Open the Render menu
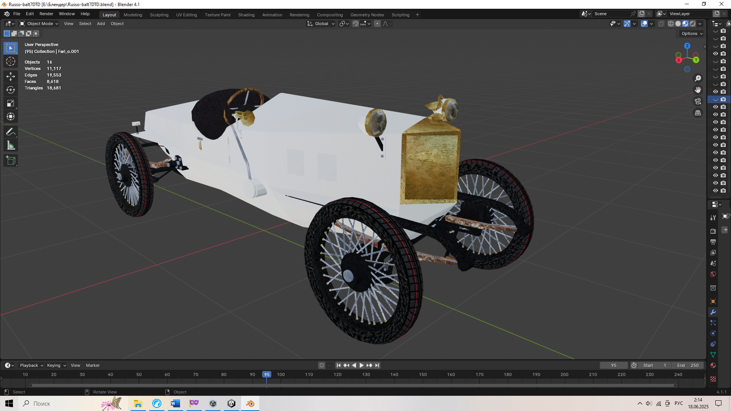Viewport: 731px width, 411px height. [x=46, y=14]
